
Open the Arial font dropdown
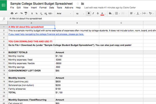(x=64, y=14)
